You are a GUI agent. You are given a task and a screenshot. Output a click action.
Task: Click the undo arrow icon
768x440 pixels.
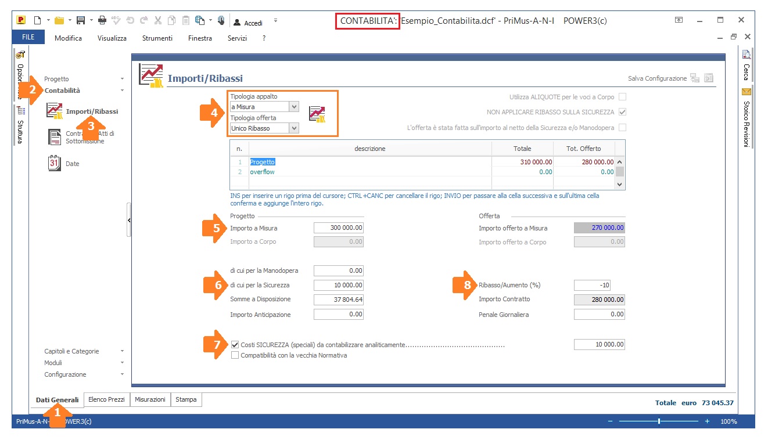click(x=130, y=20)
